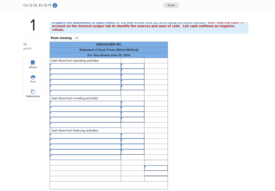Click the Print icon
Image resolution: width=275 pixels, height=191 pixels.
coord(33,77)
